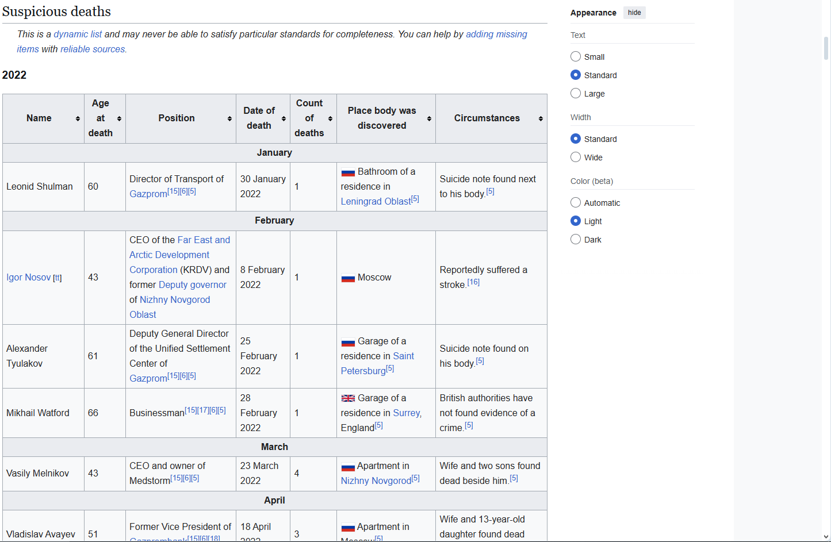Choose the Automatic color mode

point(576,202)
